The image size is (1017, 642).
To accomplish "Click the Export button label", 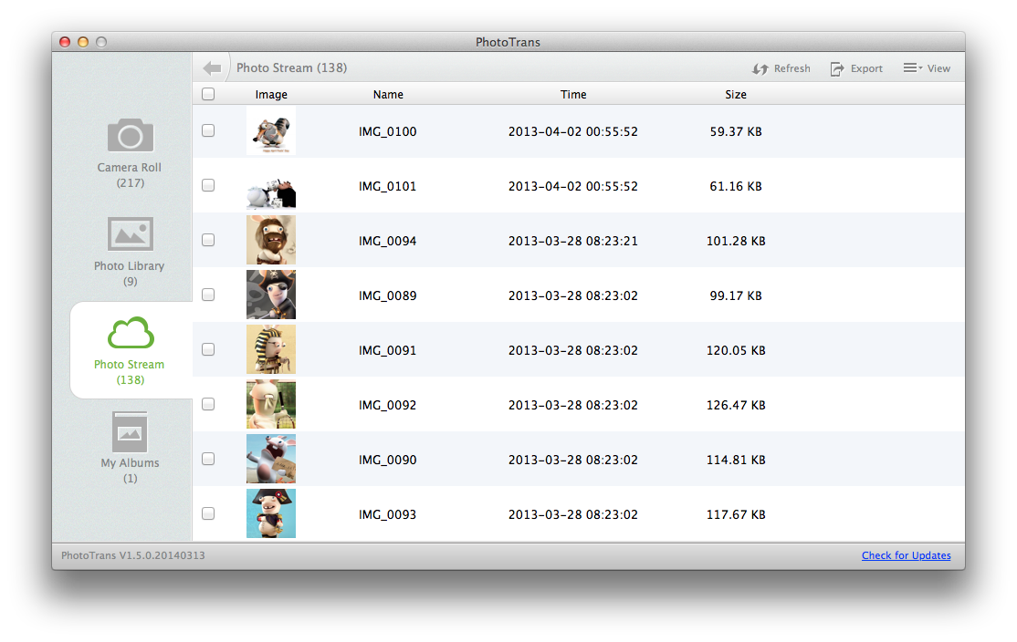I will click(x=866, y=68).
